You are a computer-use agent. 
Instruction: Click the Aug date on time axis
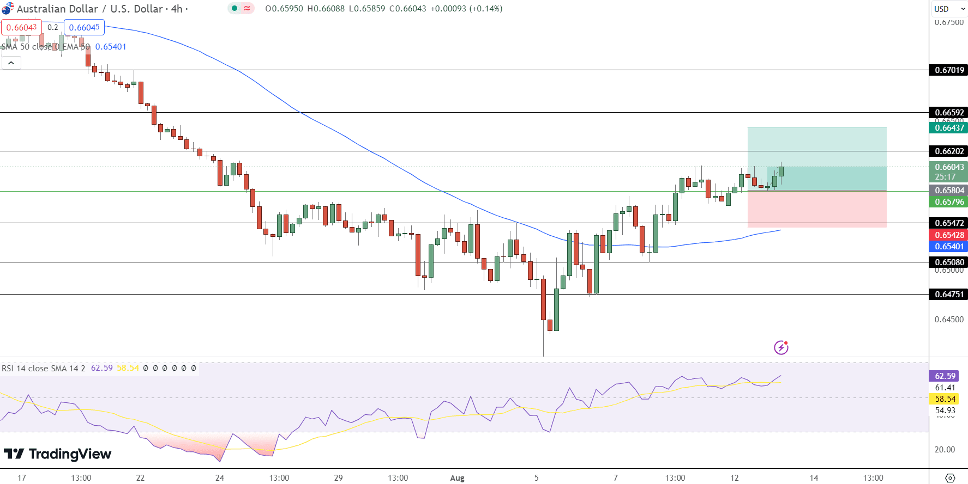[457, 477]
